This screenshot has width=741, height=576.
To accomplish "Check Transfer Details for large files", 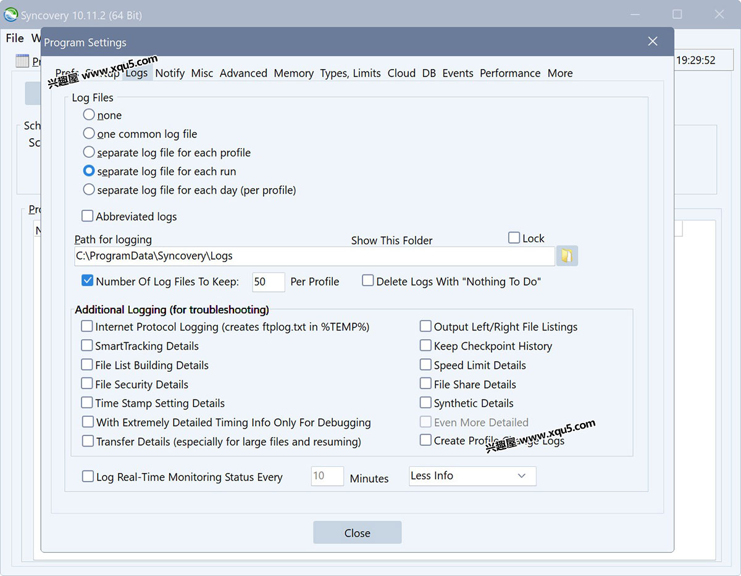I will click(x=88, y=441).
